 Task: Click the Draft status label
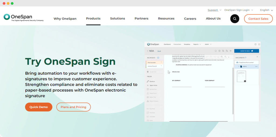(x=159, y=51)
